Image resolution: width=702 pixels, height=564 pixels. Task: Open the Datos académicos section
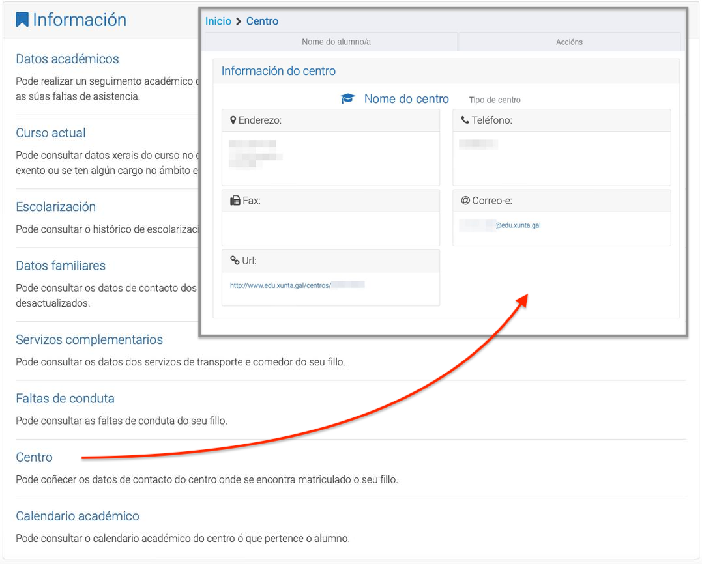[67, 59]
